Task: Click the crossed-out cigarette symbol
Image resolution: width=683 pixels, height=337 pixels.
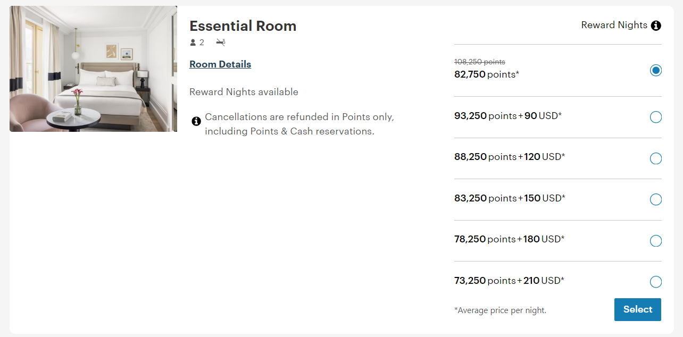Action: [x=220, y=42]
